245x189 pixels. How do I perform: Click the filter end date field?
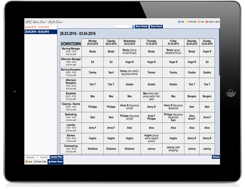click(44, 157)
